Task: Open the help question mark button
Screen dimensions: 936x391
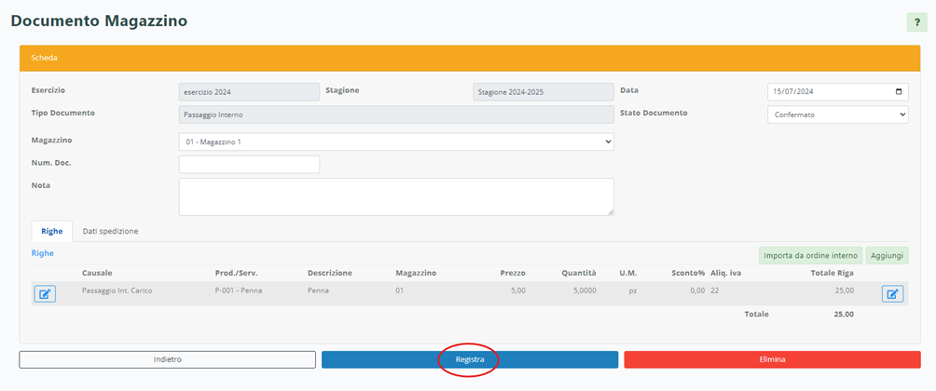Action: point(916,22)
